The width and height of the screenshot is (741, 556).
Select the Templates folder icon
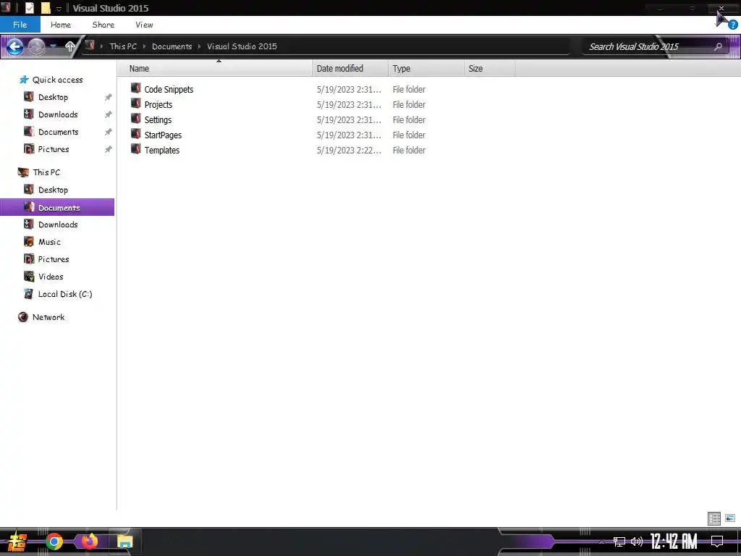pyautogui.click(x=135, y=149)
